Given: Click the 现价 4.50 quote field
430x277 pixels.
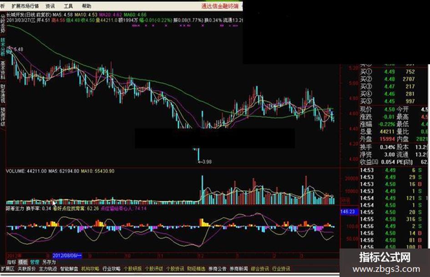Looking at the screenshot, I should (x=377, y=110).
